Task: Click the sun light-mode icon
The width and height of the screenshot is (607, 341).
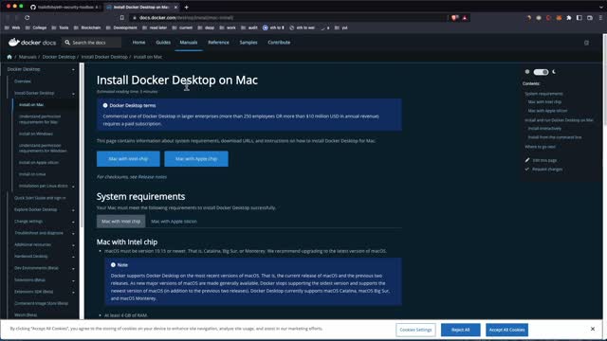Action: point(527,72)
